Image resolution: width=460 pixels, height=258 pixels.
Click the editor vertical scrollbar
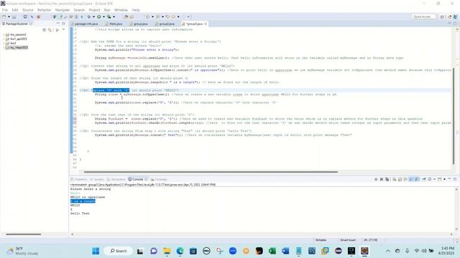coord(454,115)
